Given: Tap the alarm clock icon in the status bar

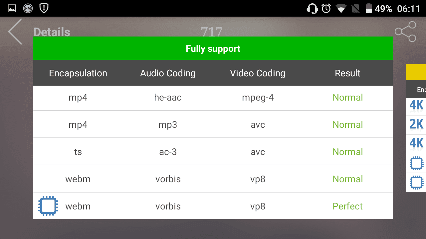Looking at the screenshot, I should (x=326, y=8).
